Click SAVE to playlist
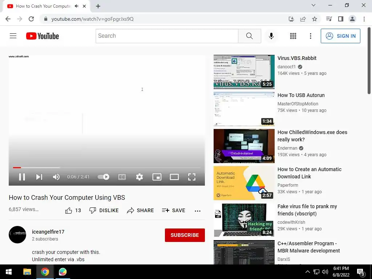Image resolution: width=372 pixels, height=279 pixels. pos(173,210)
